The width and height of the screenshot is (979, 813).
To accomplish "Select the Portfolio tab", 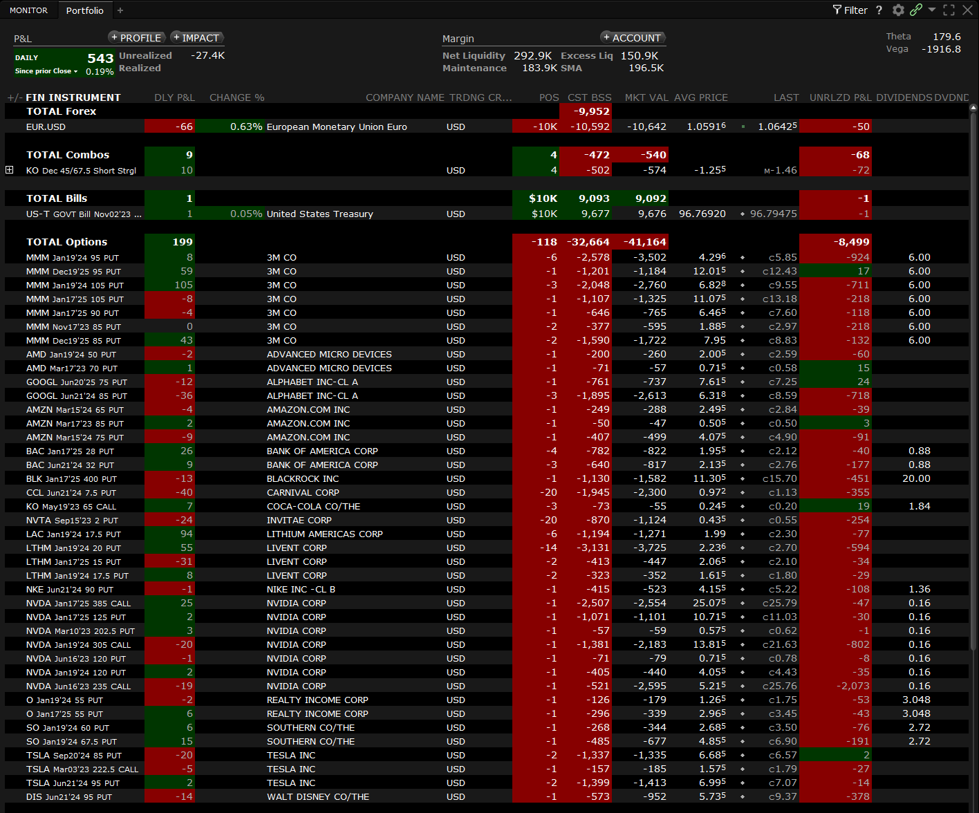I will click(x=84, y=10).
